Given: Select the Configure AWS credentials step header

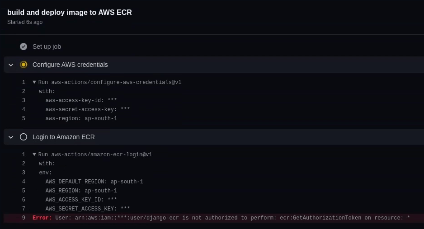Looking at the screenshot, I should pos(214,65).
